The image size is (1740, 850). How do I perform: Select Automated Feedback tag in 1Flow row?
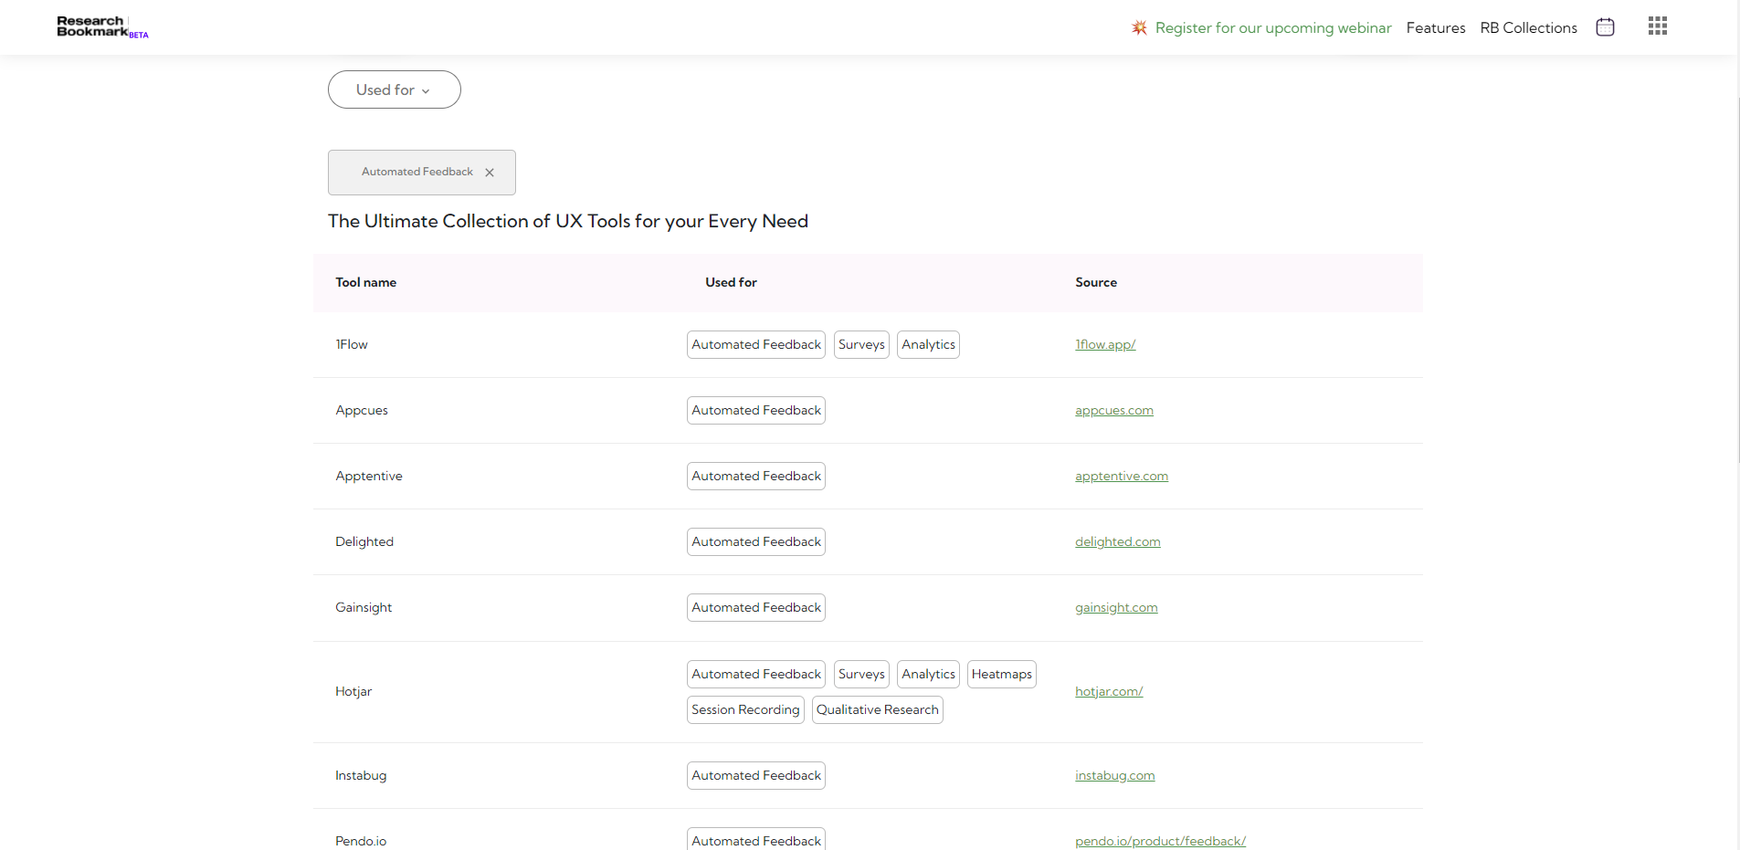pyautogui.click(x=756, y=344)
